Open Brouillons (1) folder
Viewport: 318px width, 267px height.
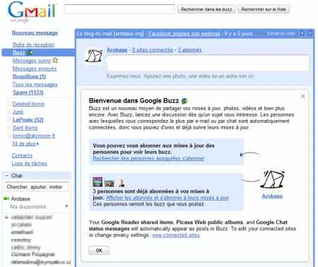point(29,76)
